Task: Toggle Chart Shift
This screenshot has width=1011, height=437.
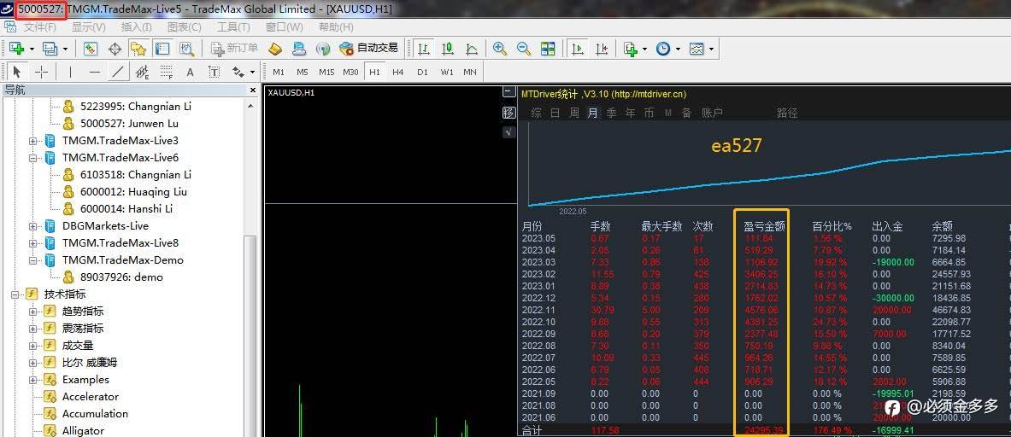Action: click(x=602, y=49)
